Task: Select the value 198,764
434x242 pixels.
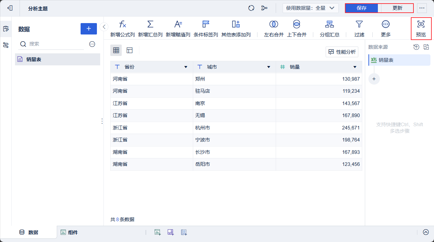Action: point(351,140)
